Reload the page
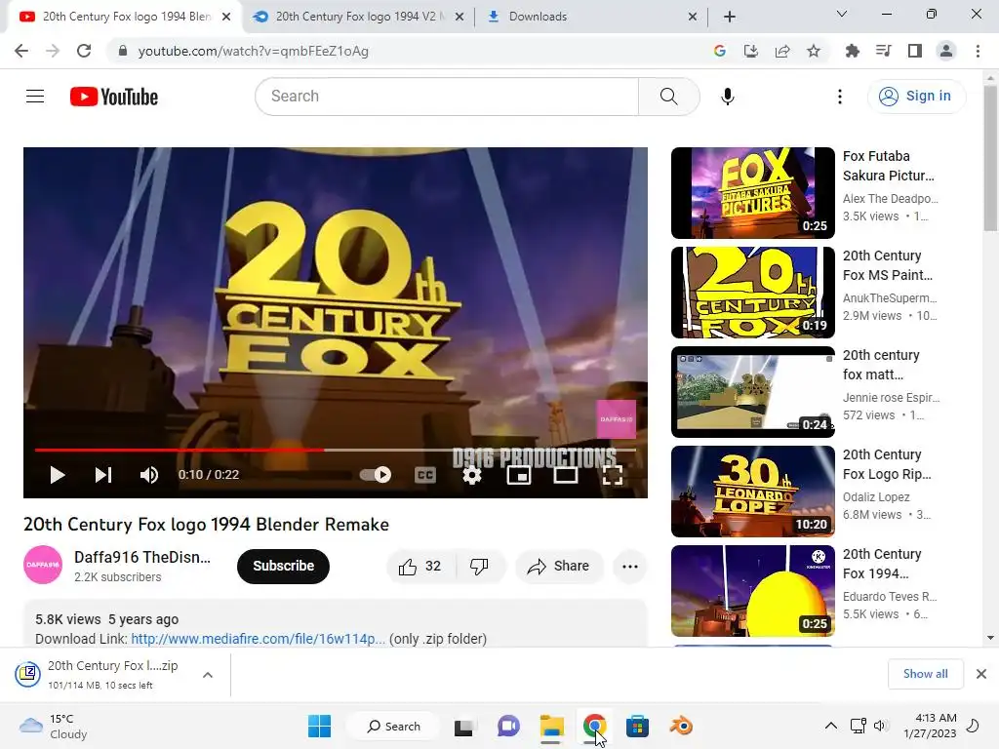This screenshot has width=999, height=749. (x=84, y=51)
